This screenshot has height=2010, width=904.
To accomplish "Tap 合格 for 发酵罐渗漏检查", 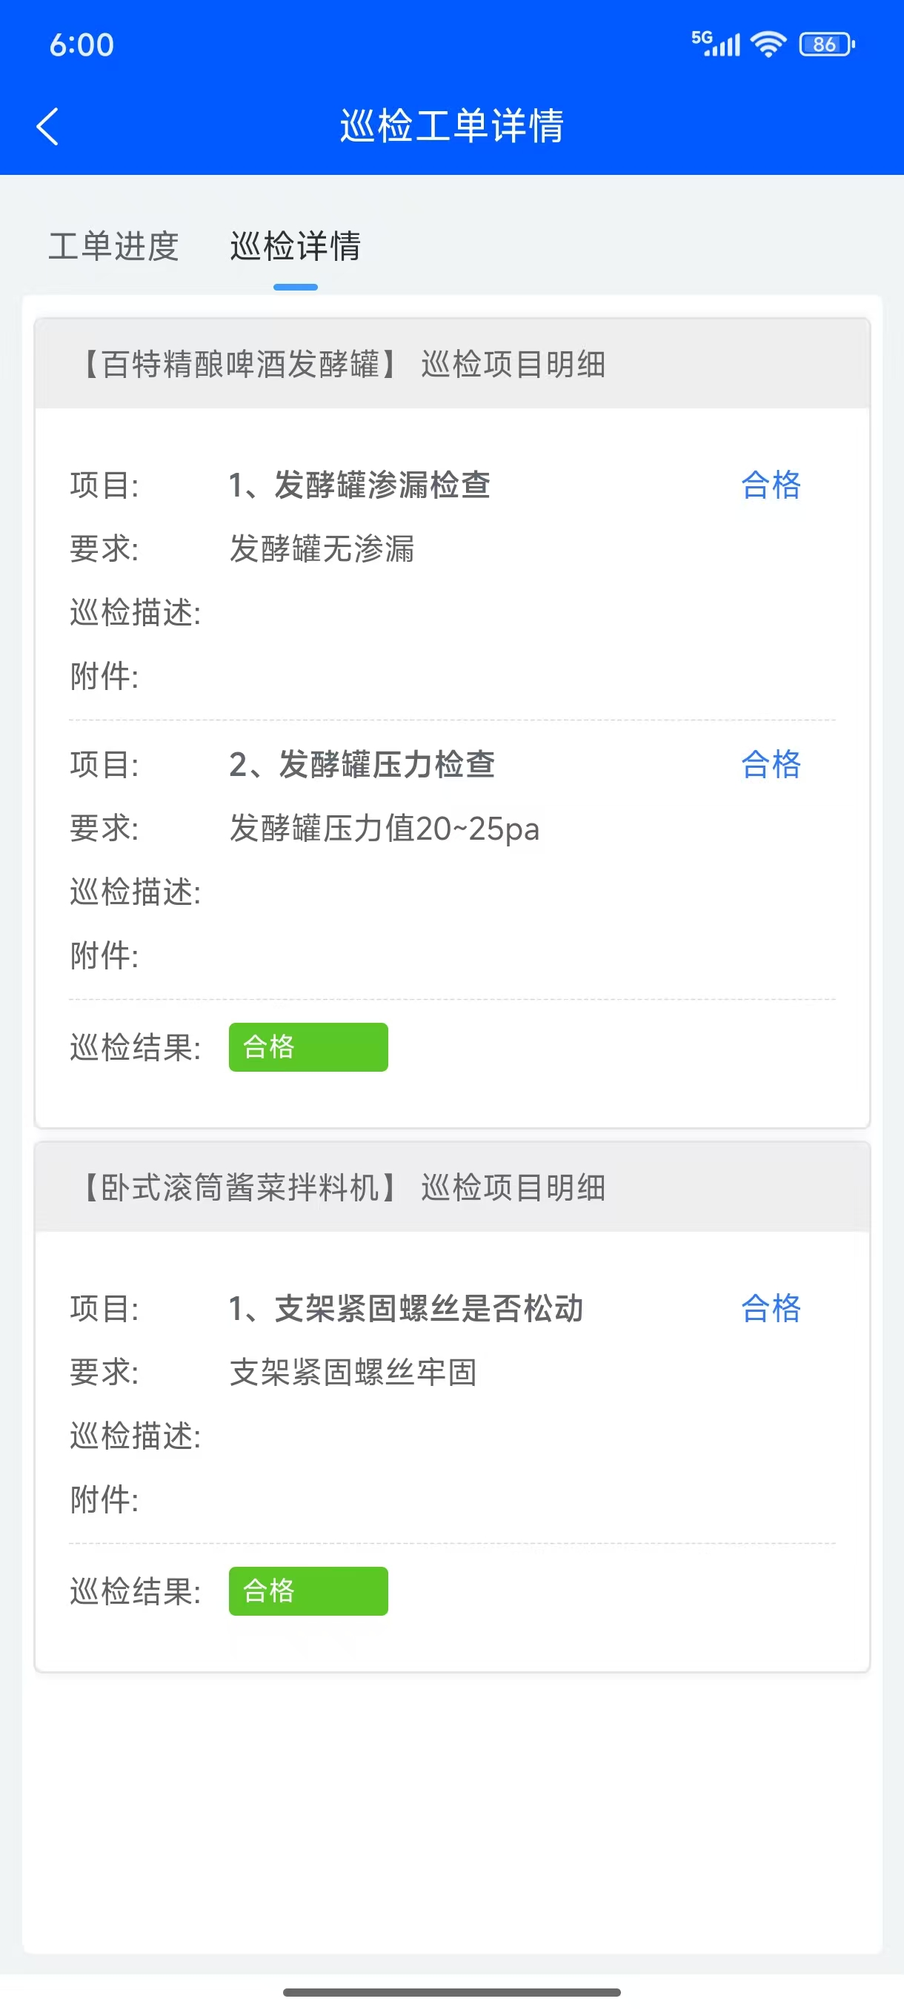I will point(771,485).
